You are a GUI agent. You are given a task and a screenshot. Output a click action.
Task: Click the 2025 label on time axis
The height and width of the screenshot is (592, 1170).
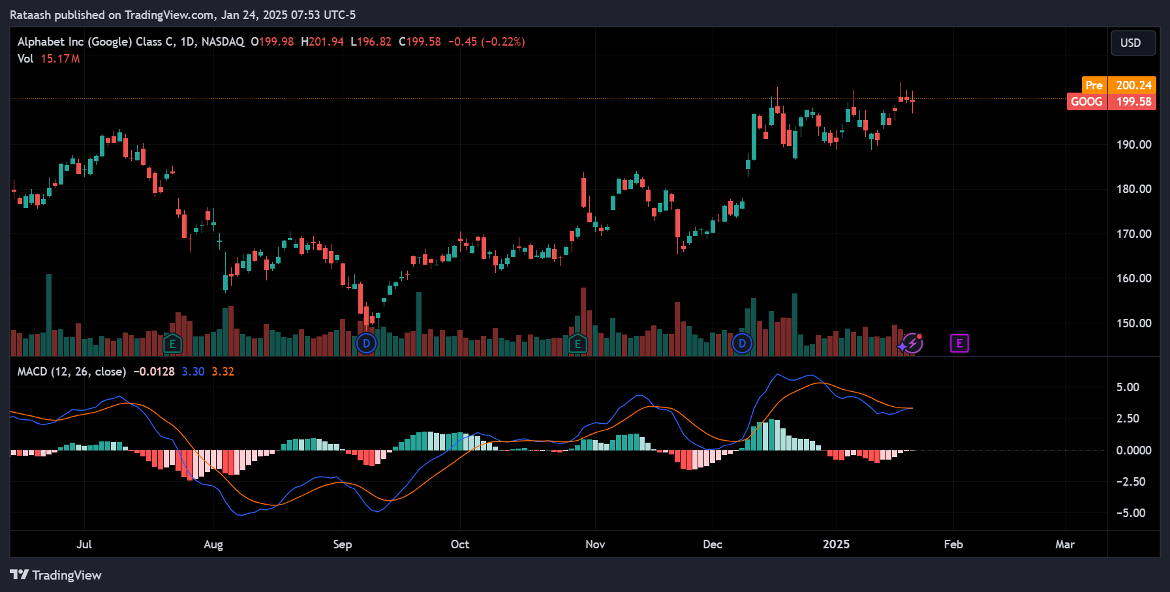836,544
